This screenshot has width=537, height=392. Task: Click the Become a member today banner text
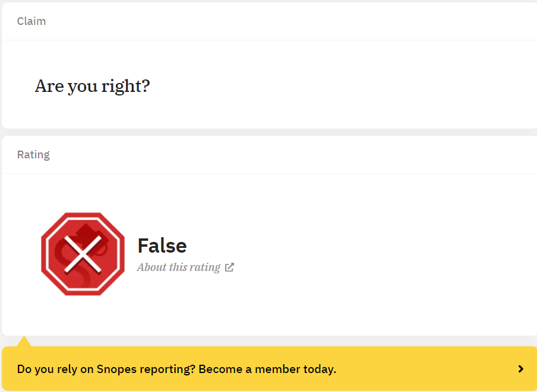pyautogui.click(x=267, y=369)
